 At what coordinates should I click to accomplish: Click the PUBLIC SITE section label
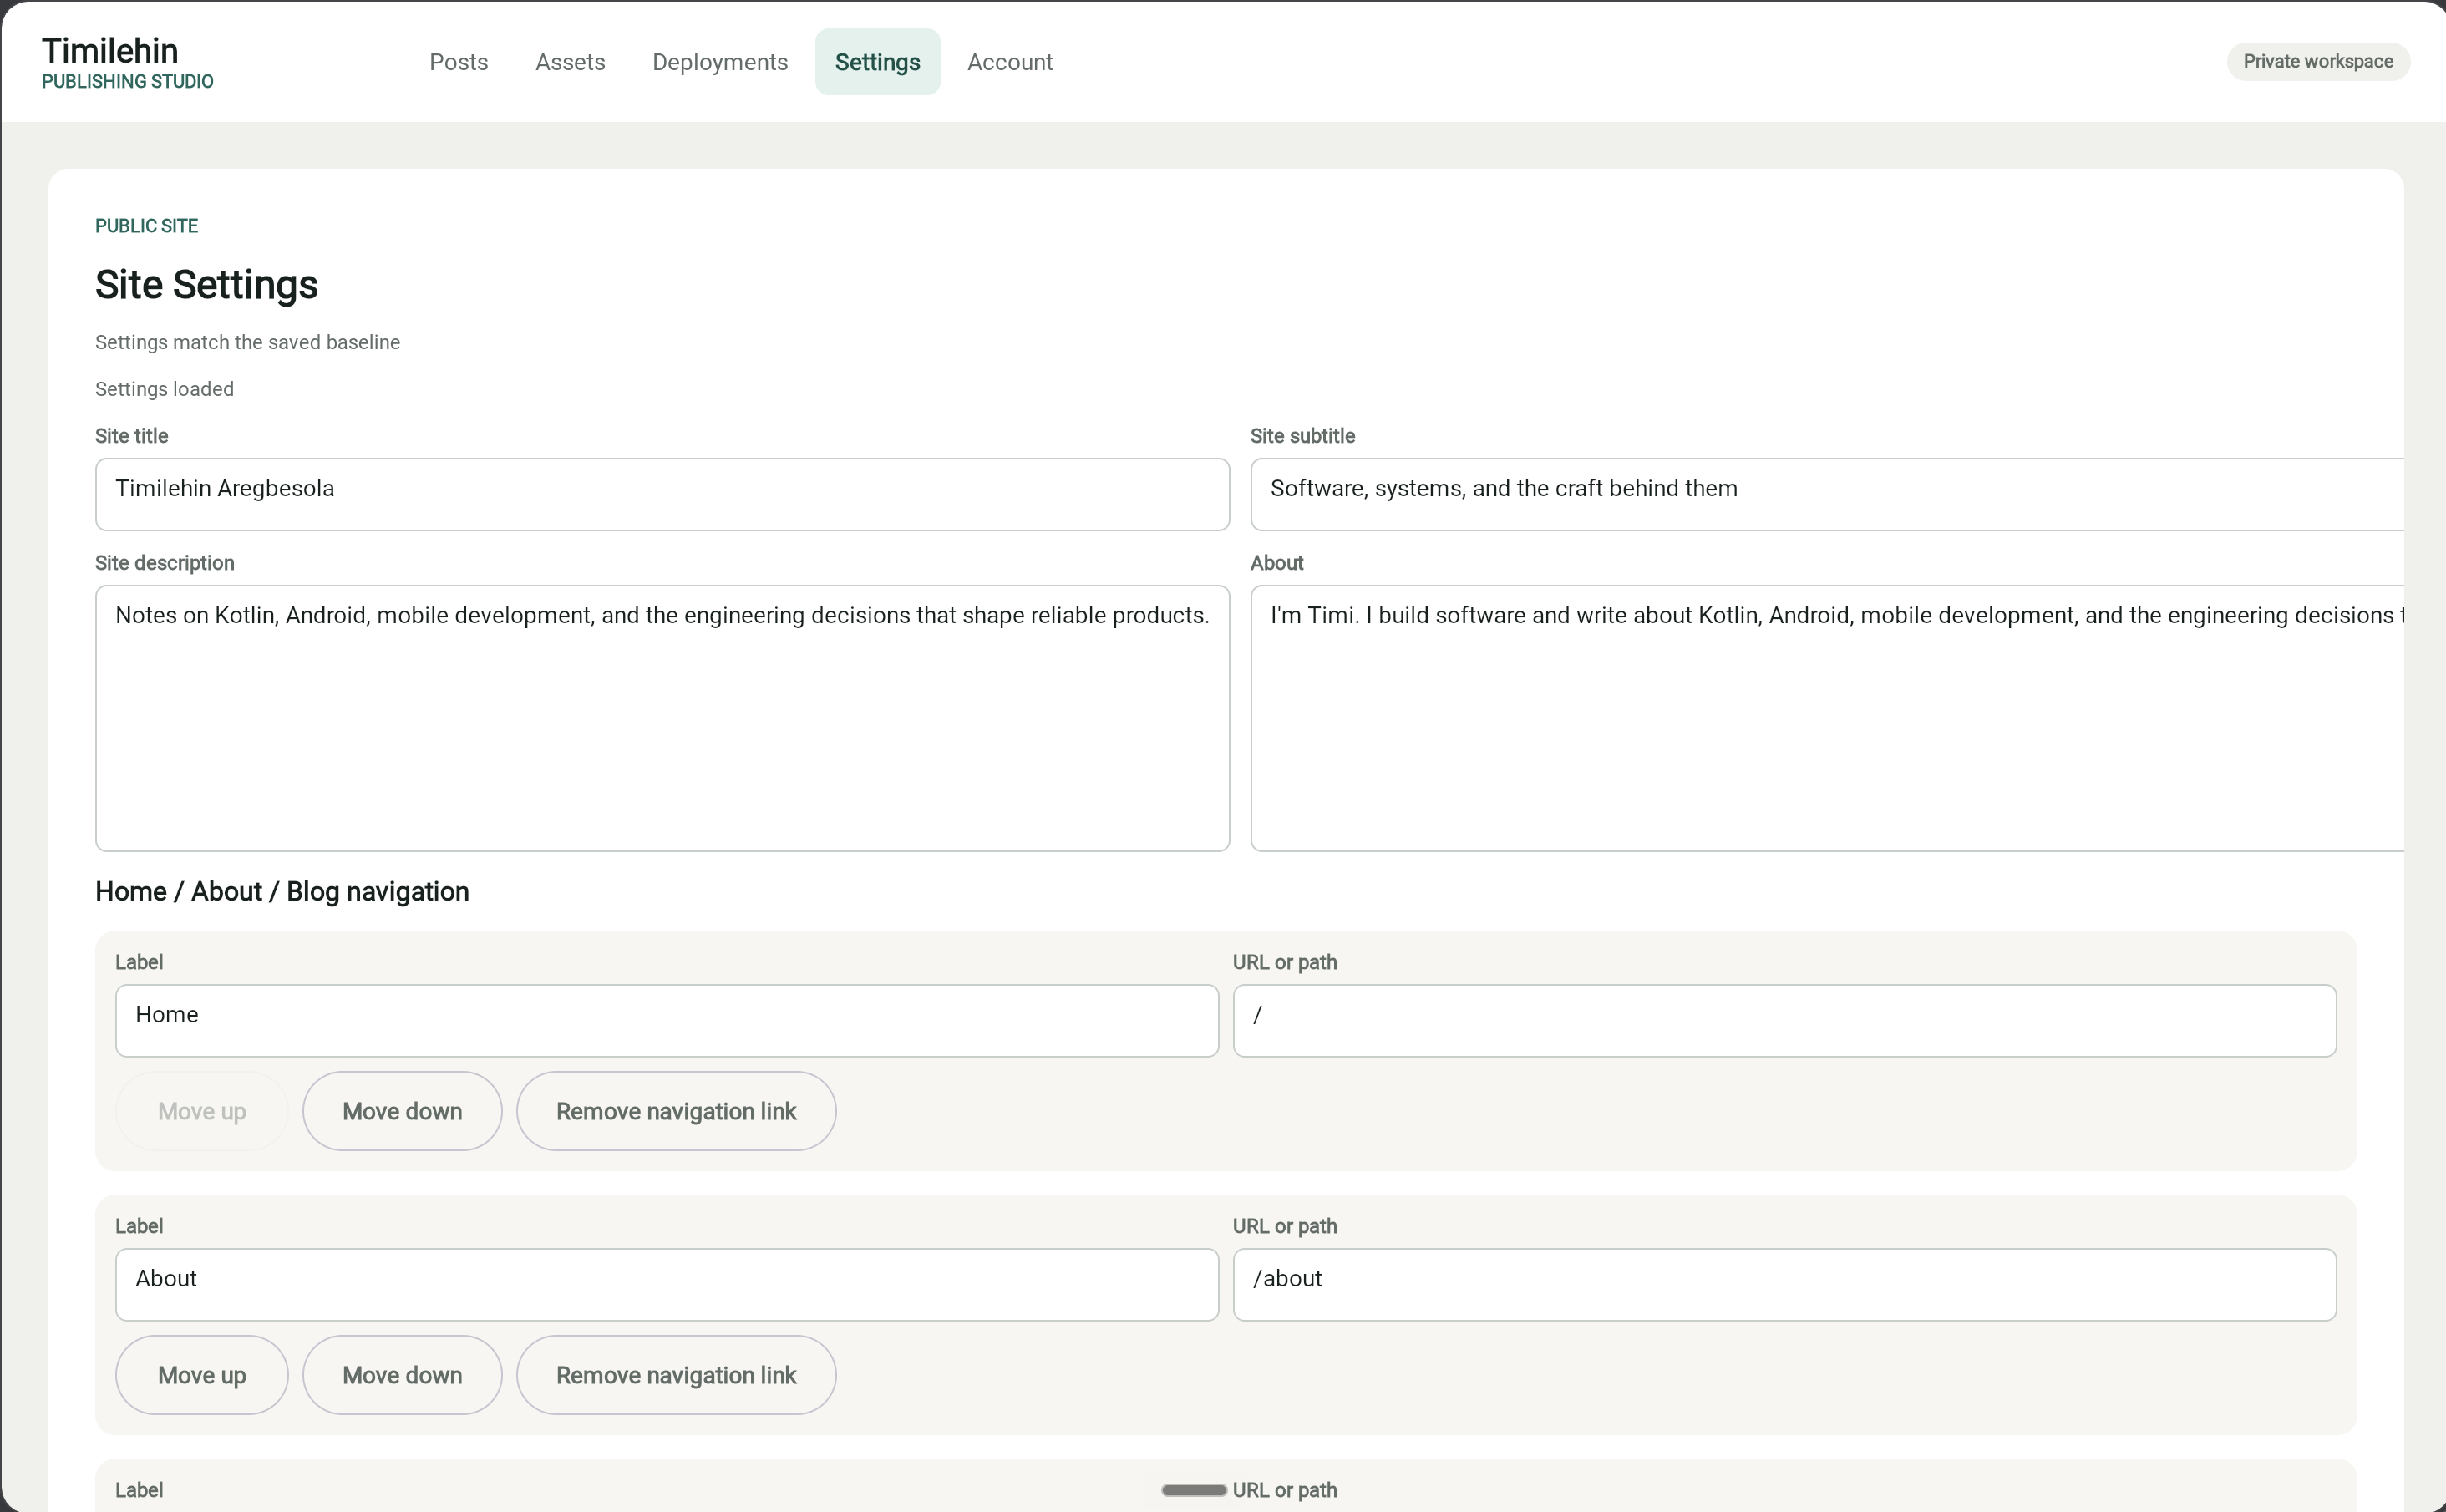pos(147,226)
